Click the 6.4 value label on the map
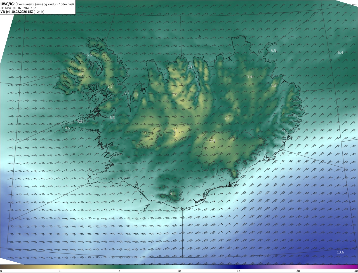 [x=340, y=53]
